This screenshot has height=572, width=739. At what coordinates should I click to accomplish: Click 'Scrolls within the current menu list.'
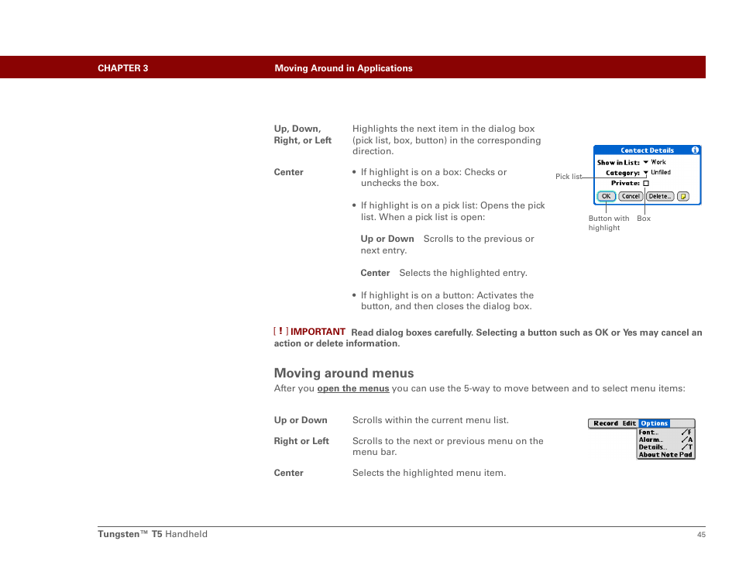pos(431,419)
